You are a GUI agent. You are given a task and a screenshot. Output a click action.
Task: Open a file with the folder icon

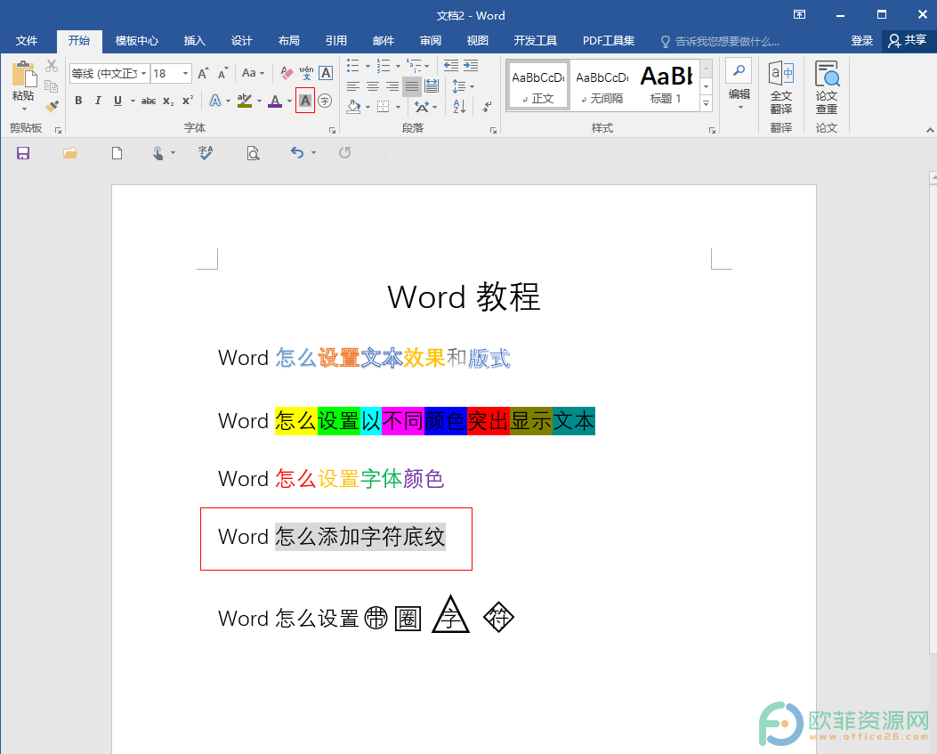pyautogui.click(x=70, y=154)
